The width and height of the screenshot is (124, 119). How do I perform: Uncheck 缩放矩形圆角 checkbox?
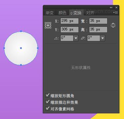click(47, 96)
